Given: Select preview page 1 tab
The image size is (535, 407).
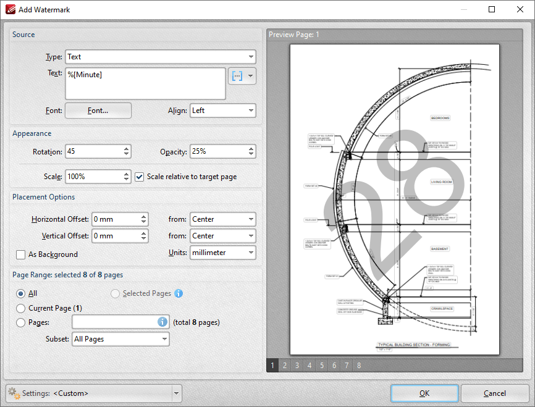Looking at the screenshot, I should pyautogui.click(x=272, y=366).
